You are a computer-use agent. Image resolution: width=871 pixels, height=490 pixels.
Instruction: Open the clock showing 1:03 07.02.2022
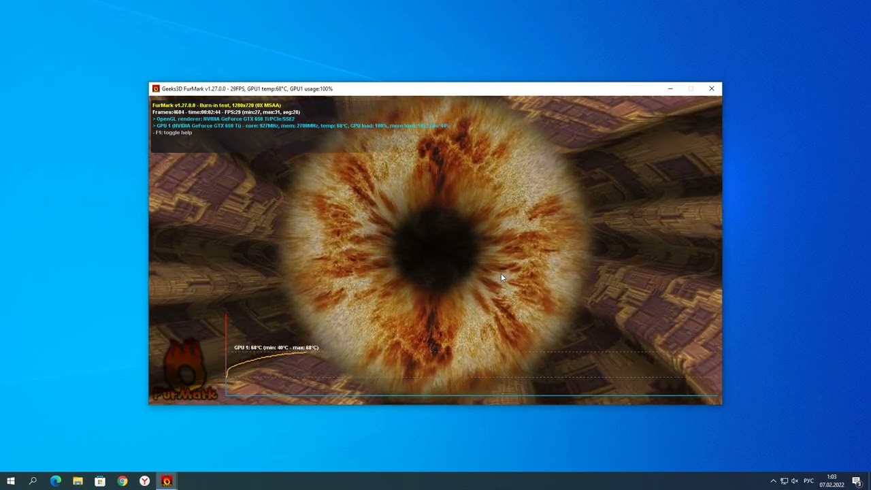point(832,481)
